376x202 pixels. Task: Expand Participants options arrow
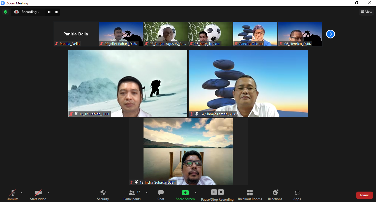(x=147, y=193)
